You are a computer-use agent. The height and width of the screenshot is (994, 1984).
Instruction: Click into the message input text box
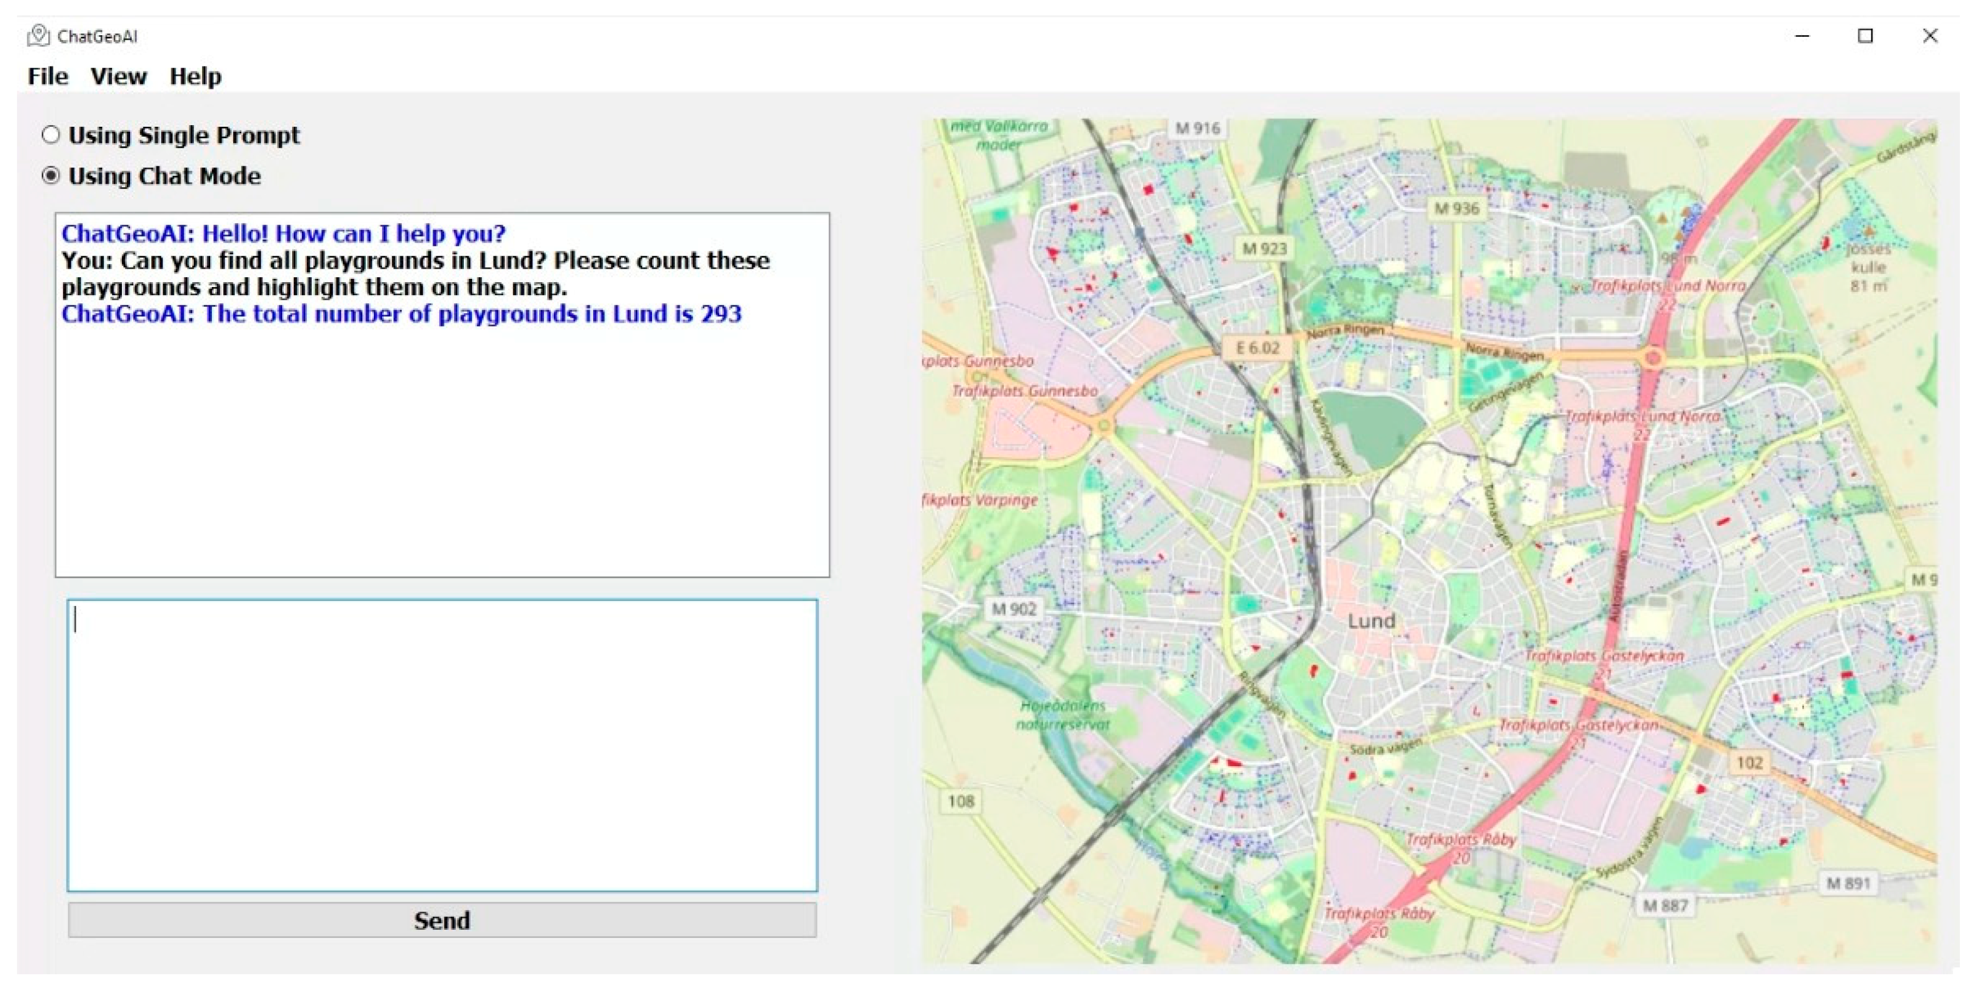pyautogui.click(x=442, y=744)
